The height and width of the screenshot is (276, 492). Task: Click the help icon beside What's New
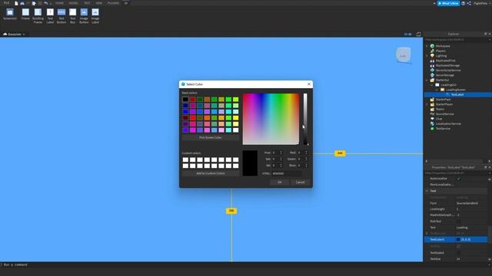[x=463, y=3]
